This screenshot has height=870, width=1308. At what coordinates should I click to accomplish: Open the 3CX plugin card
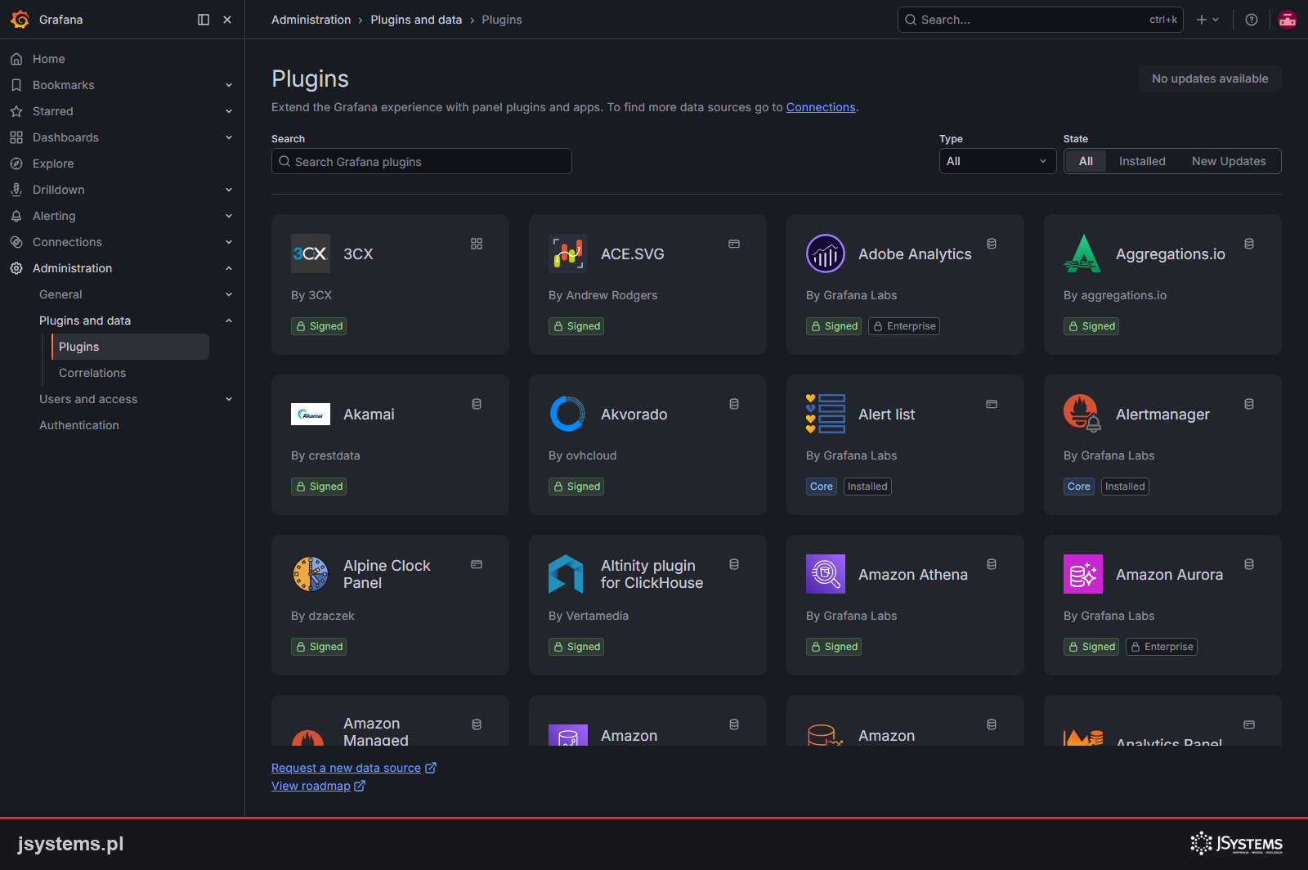coord(390,285)
